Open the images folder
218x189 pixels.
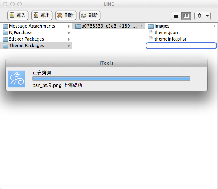tap(181, 26)
